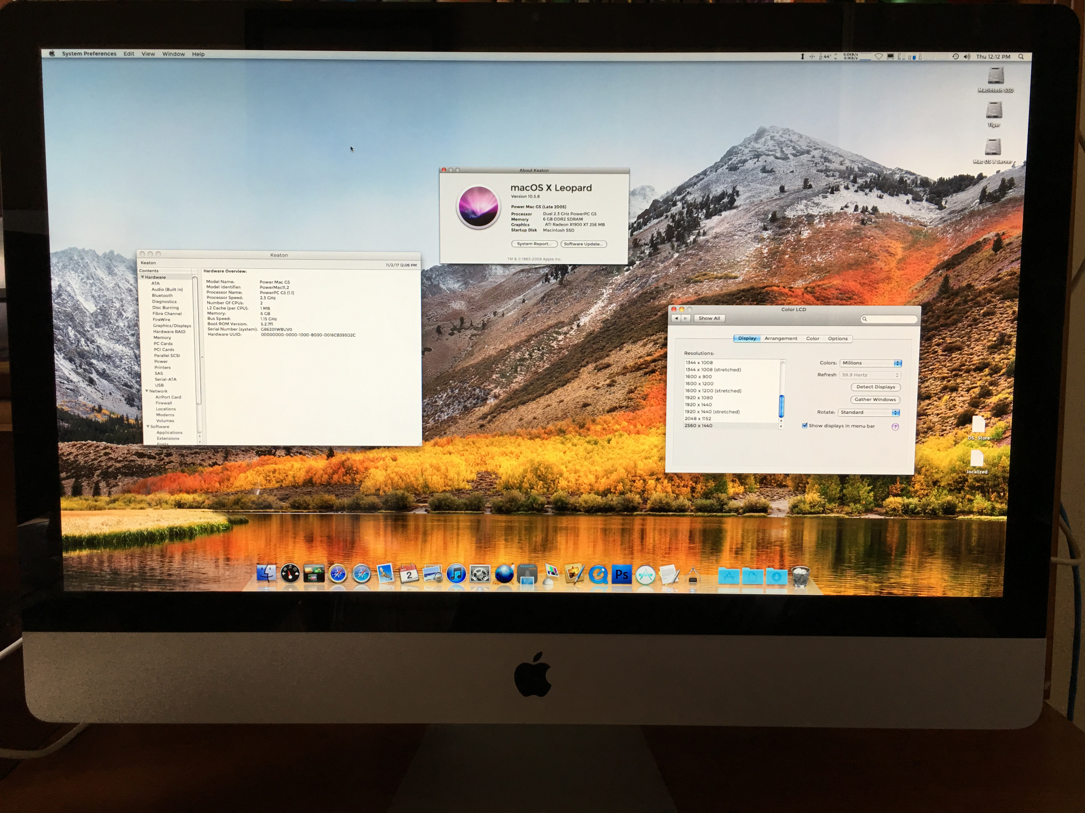This screenshot has height=813, width=1085.
Task: Open Safari from the Dock
Action: click(361, 573)
